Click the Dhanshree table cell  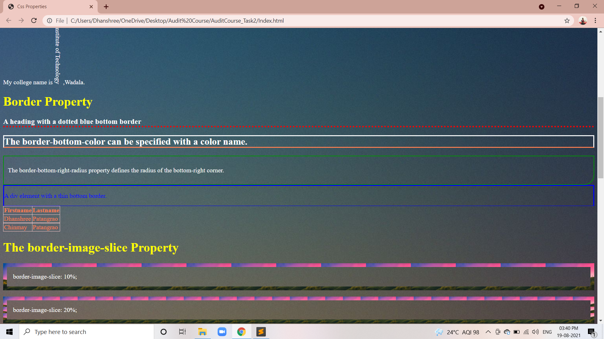(x=18, y=219)
